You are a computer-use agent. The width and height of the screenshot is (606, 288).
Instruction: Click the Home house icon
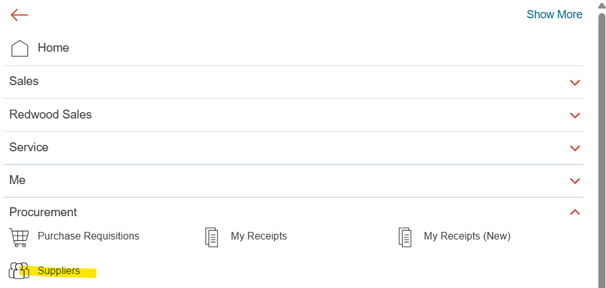pyautogui.click(x=20, y=49)
